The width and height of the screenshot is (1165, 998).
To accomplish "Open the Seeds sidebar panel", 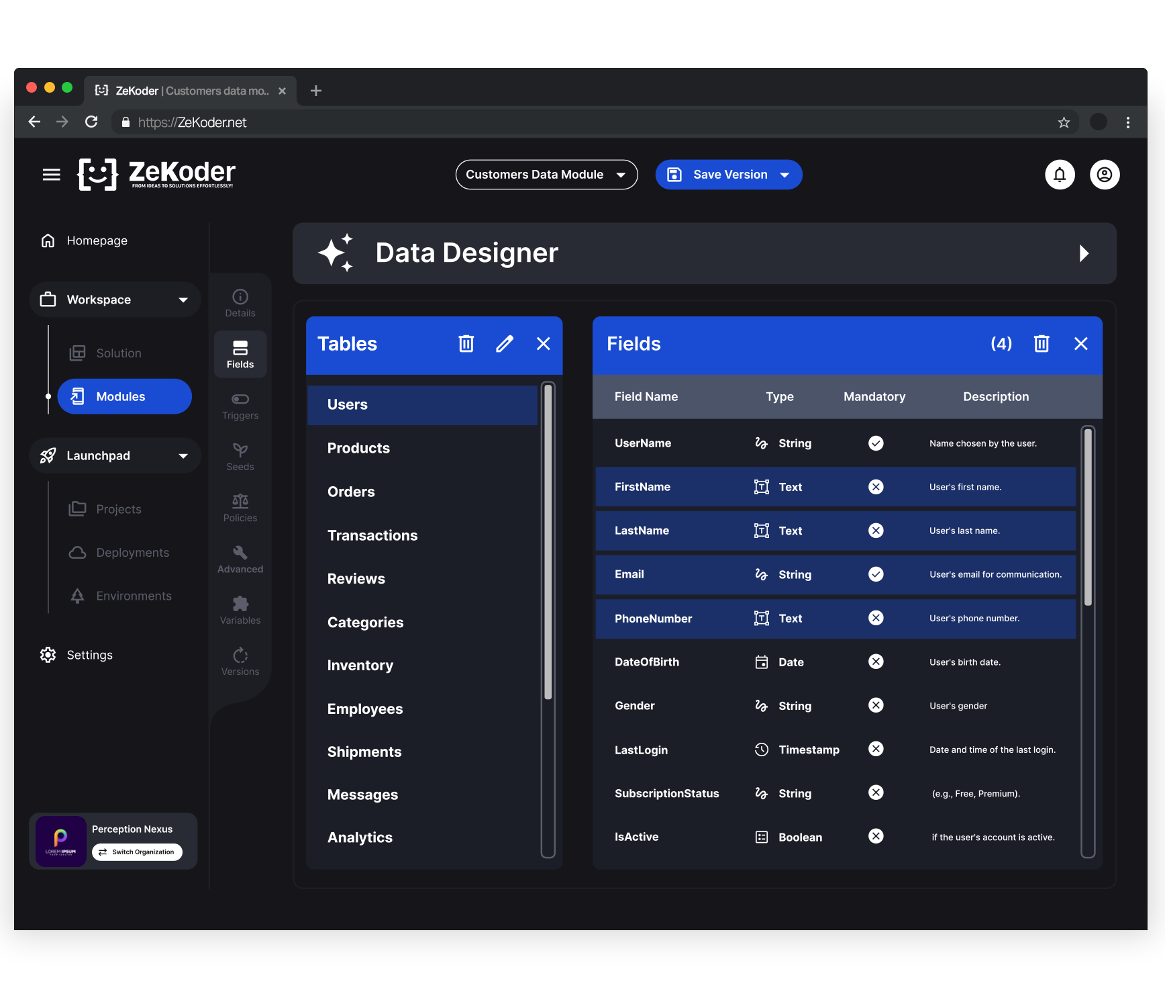I will (240, 457).
